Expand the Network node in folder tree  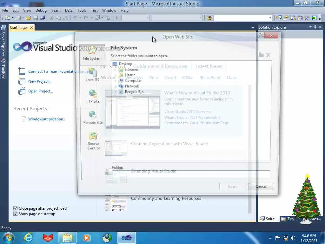point(116,86)
